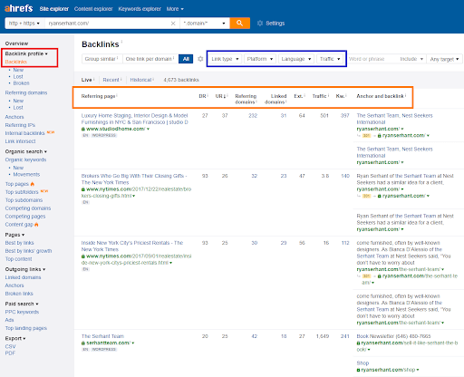Switch to the Recent tab
Viewport: 464px width, 377px height.
(111, 80)
